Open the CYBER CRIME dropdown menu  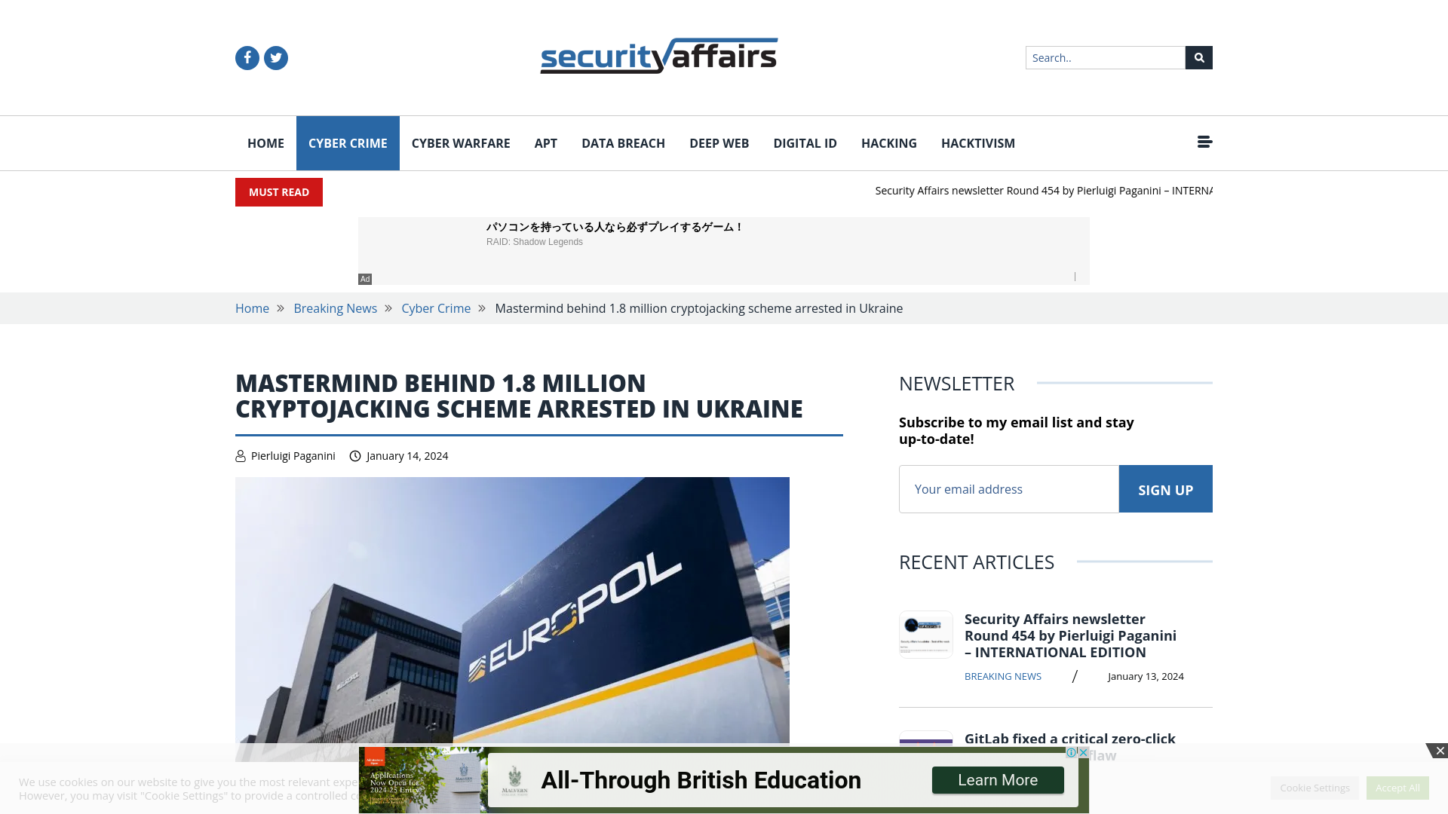(x=347, y=143)
